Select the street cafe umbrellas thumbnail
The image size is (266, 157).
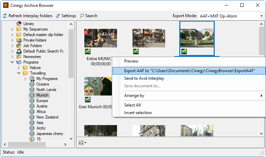(x=149, y=38)
